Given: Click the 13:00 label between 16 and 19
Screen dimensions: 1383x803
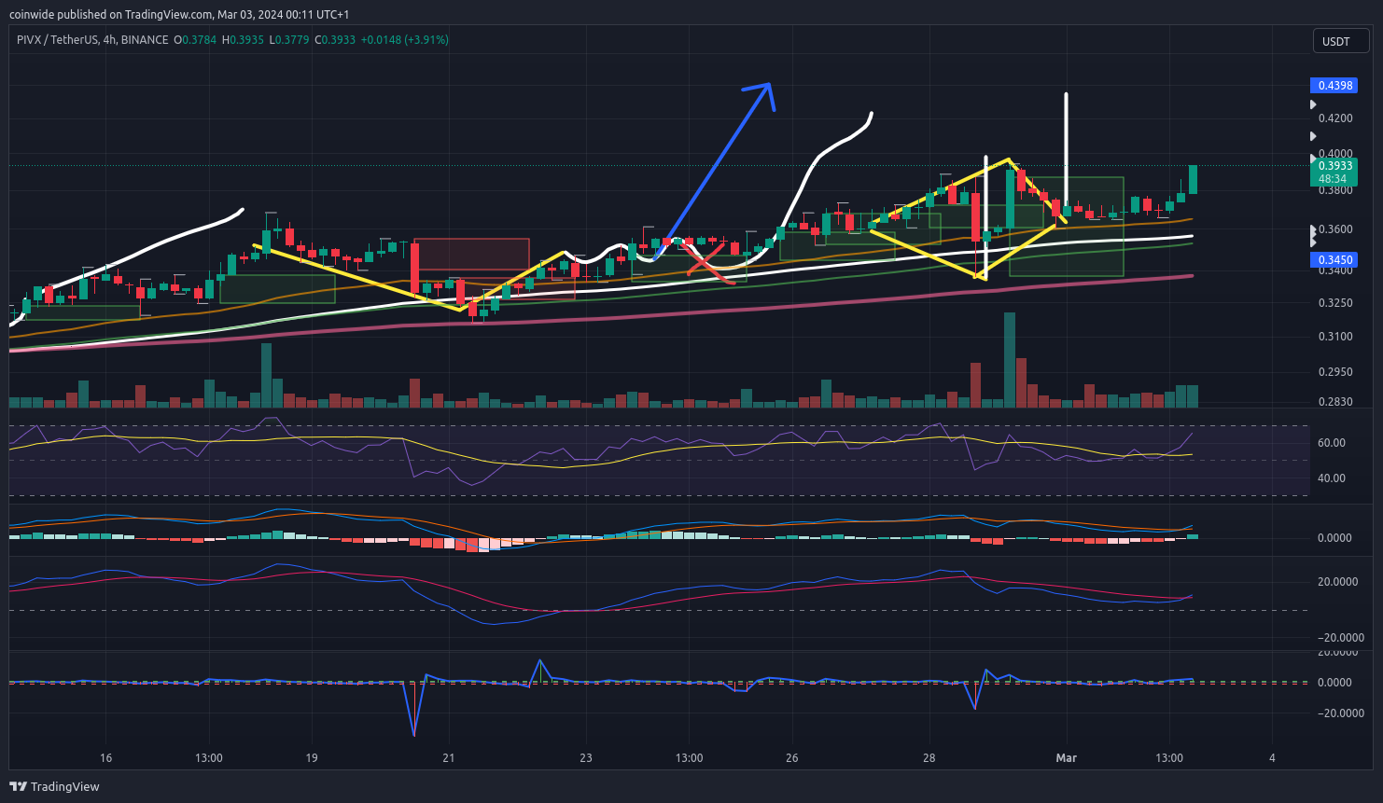Looking at the screenshot, I should tap(209, 758).
